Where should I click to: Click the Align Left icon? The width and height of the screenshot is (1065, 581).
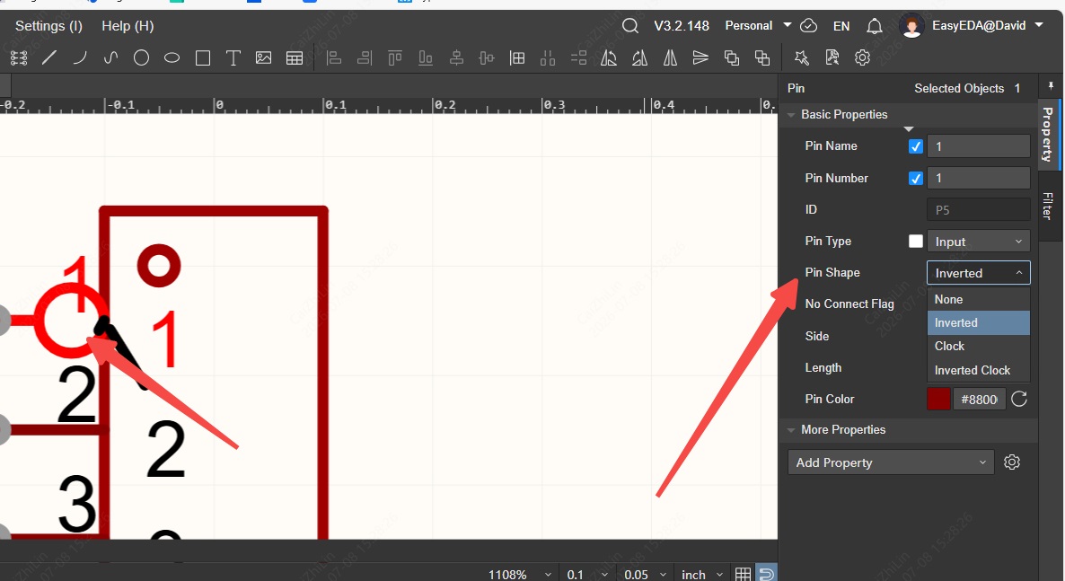point(333,58)
